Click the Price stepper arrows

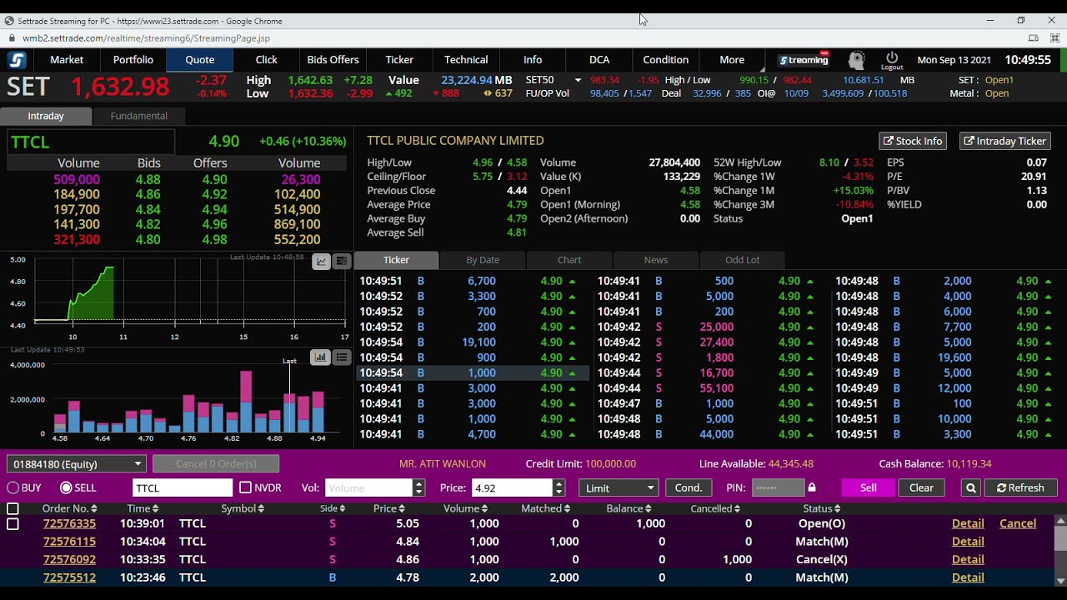point(559,488)
